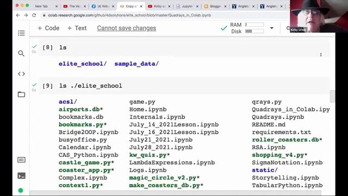348x196 pixels.
Task: Click the green connected checkmark near RAM
Action: coord(224,28)
